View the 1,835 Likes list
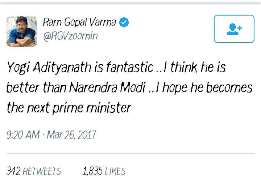 click(104, 171)
